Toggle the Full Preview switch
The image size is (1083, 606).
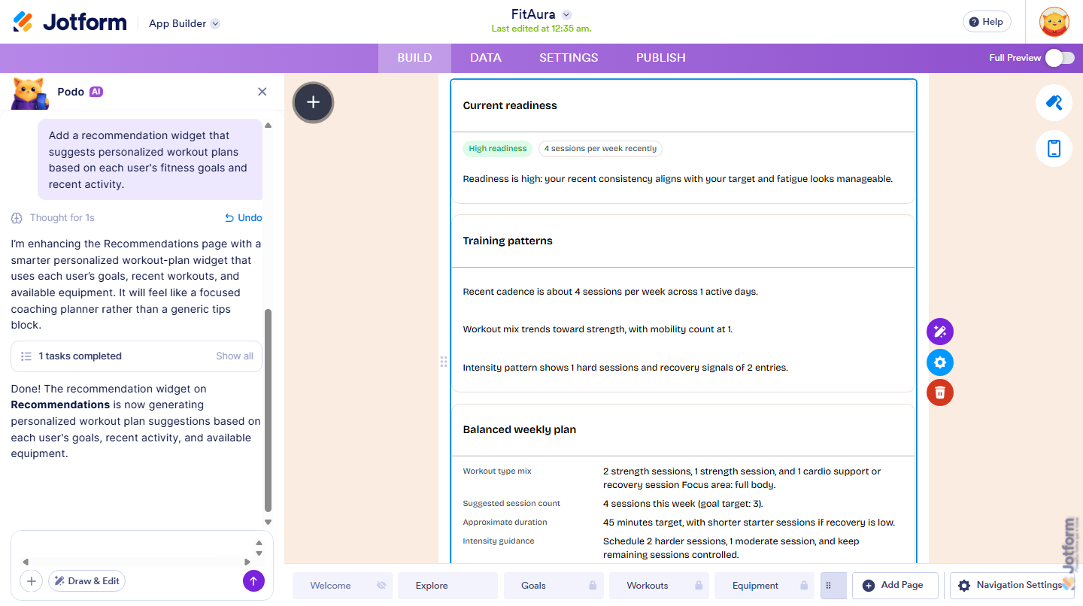click(x=1060, y=58)
